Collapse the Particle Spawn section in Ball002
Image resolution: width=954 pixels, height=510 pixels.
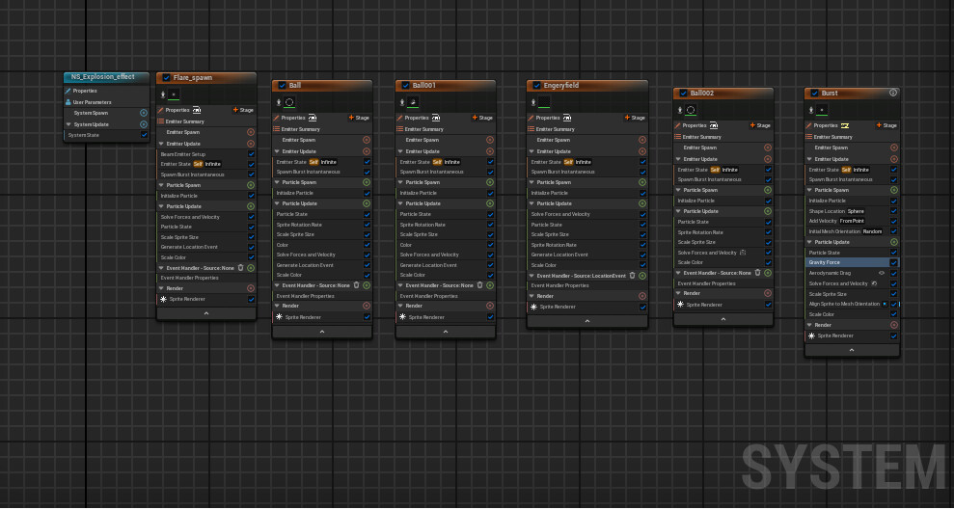pos(678,190)
